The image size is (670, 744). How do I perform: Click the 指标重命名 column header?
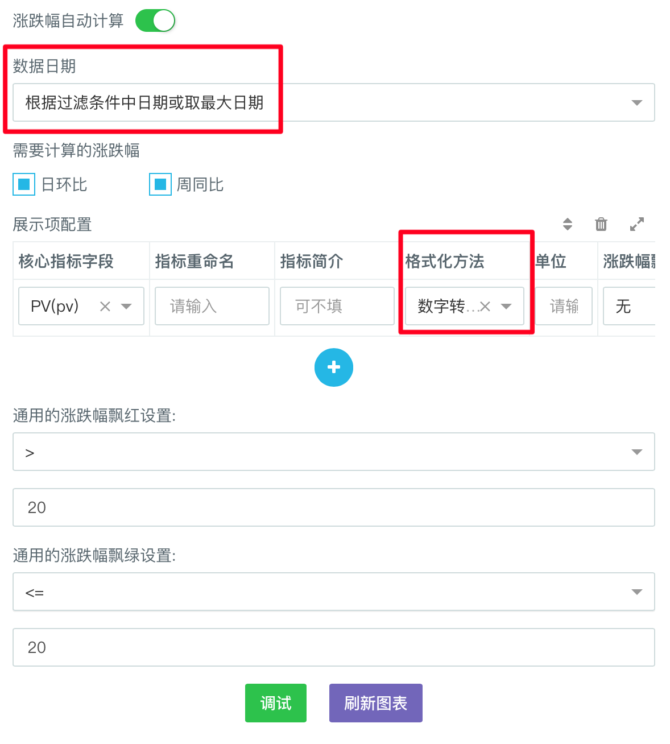pos(195,261)
